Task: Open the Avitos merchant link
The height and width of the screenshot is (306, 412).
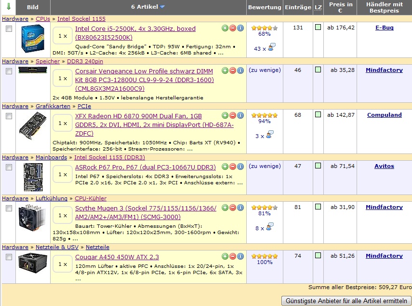Action: coord(384,166)
